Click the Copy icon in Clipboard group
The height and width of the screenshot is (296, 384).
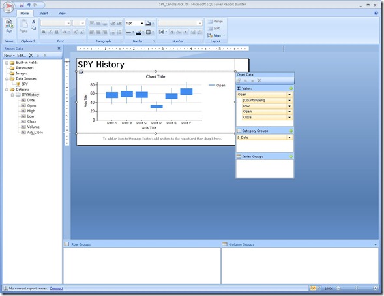point(33,28)
